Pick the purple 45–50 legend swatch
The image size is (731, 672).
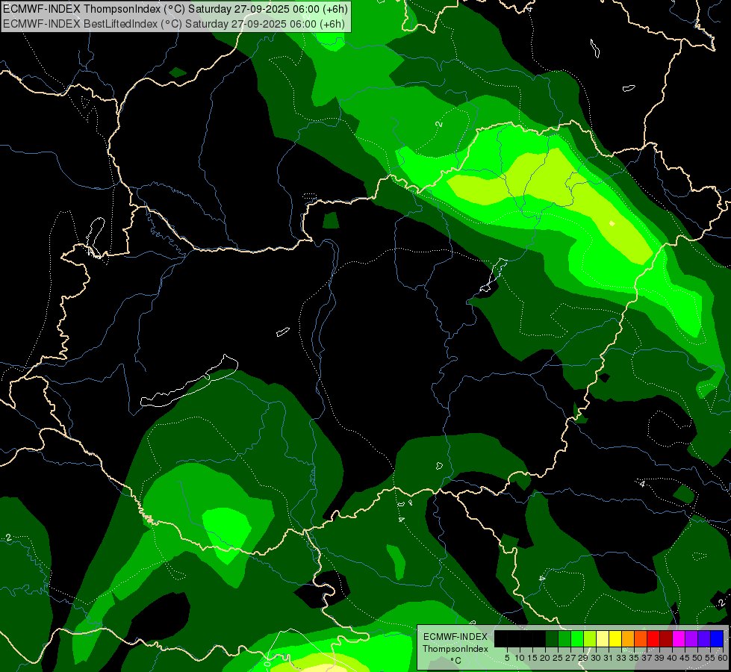click(691, 638)
